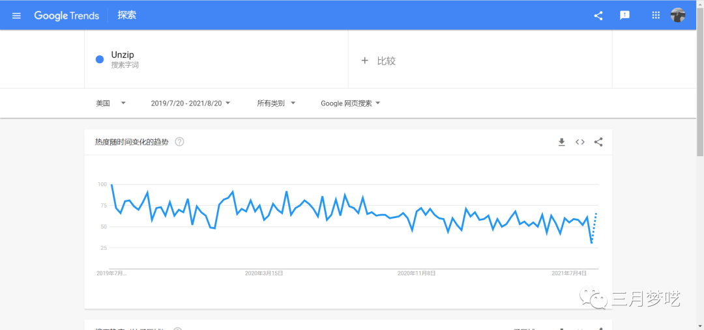Click the Google Trends logo
The image size is (704, 330).
pyautogui.click(x=66, y=16)
